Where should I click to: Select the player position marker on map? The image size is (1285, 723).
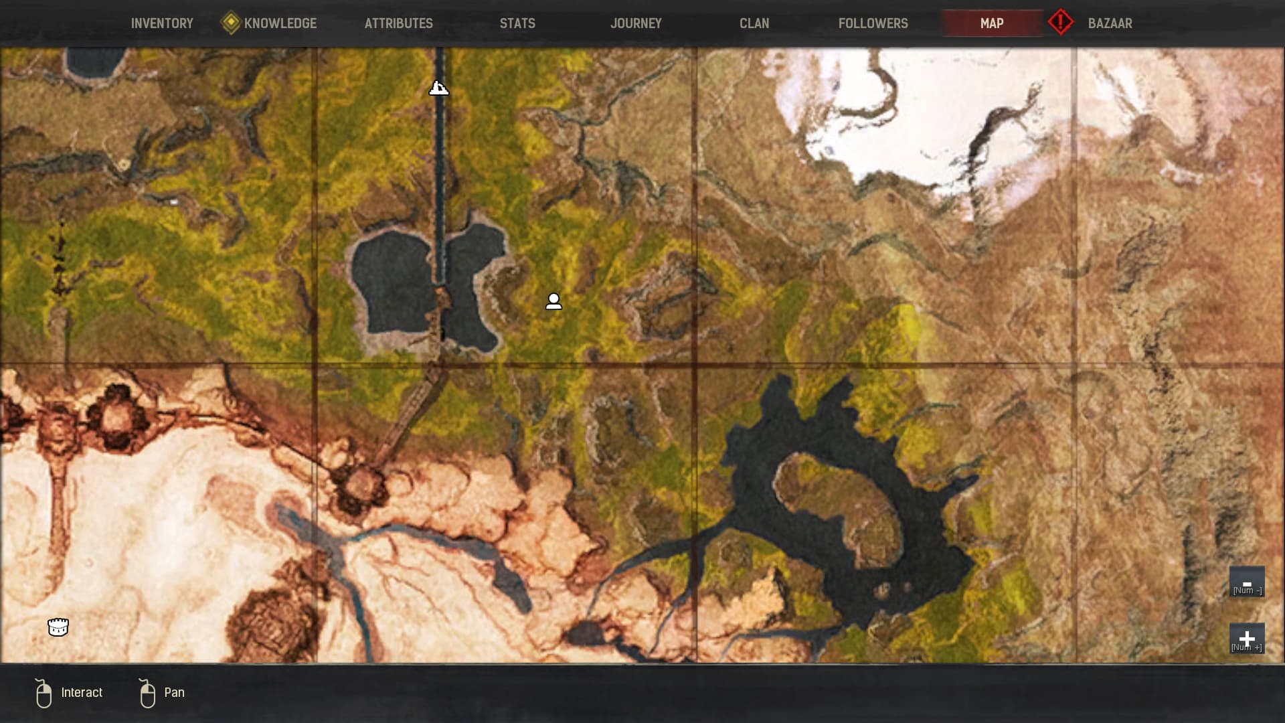[x=553, y=301]
